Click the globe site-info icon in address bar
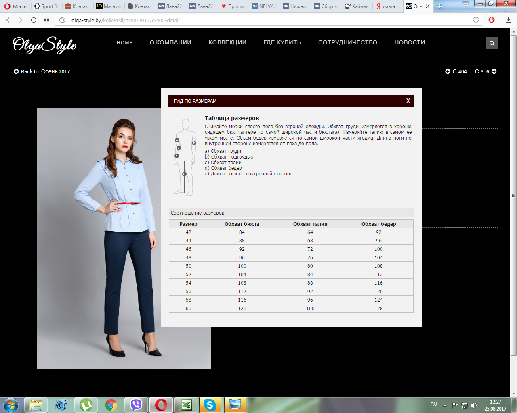 click(62, 20)
